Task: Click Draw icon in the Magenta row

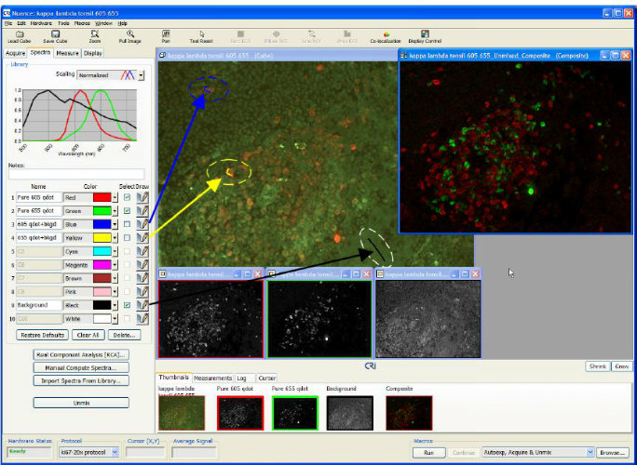Action: (x=142, y=265)
